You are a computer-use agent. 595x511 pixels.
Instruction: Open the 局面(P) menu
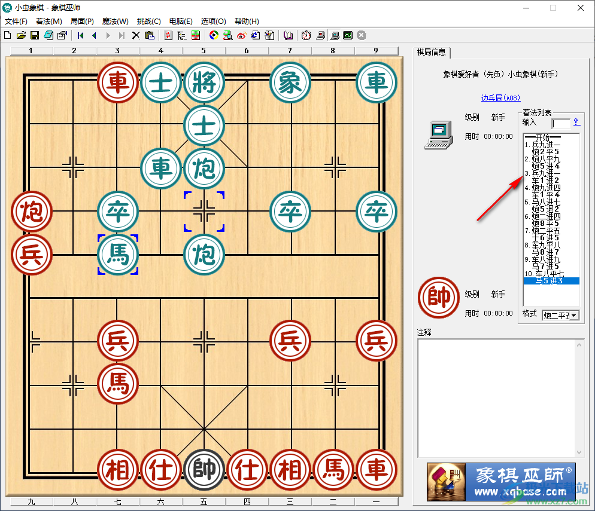[x=82, y=21]
